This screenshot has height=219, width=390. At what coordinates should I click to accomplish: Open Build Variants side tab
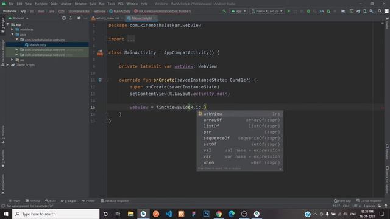[3, 184]
